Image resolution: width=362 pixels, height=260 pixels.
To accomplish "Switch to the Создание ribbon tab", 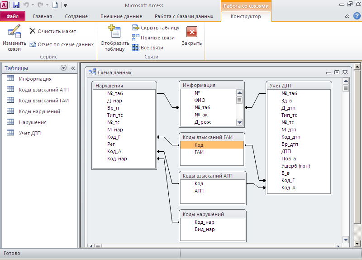I will pyautogui.click(x=76, y=16).
